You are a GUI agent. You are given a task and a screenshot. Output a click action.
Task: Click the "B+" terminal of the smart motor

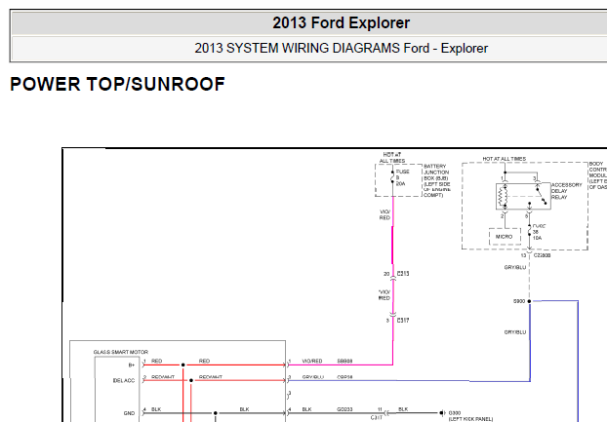click(132, 364)
